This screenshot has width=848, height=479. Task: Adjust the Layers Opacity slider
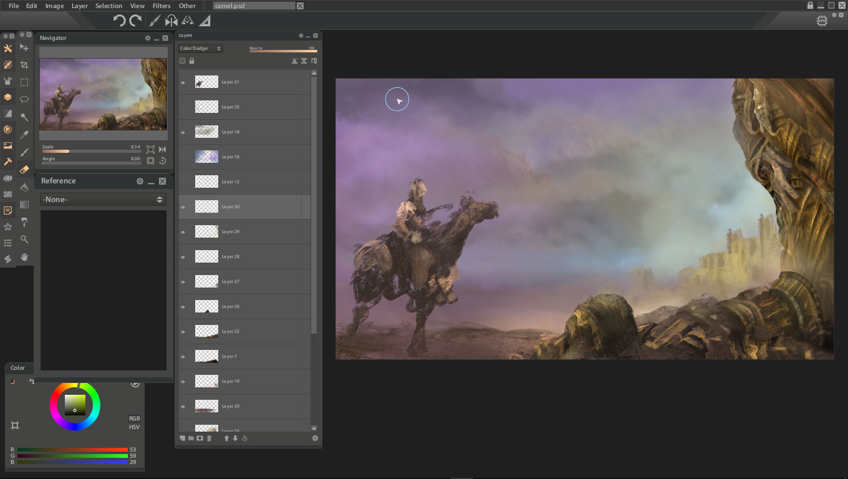[x=283, y=51]
